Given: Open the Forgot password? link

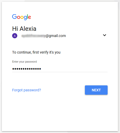Looking at the screenshot, I should 27,90.
